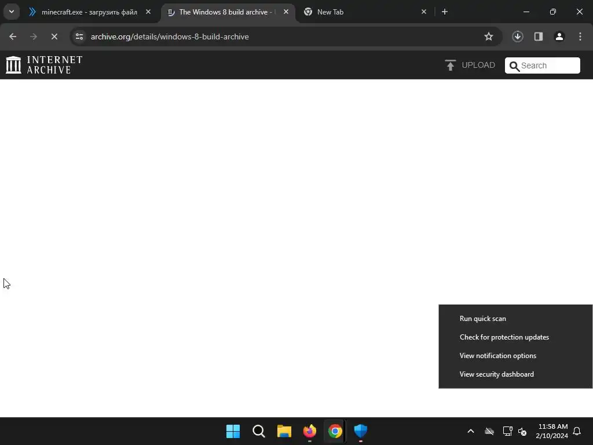The width and height of the screenshot is (593, 445).
Task: Close the New Tab tab
Action: [x=423, y=12]
